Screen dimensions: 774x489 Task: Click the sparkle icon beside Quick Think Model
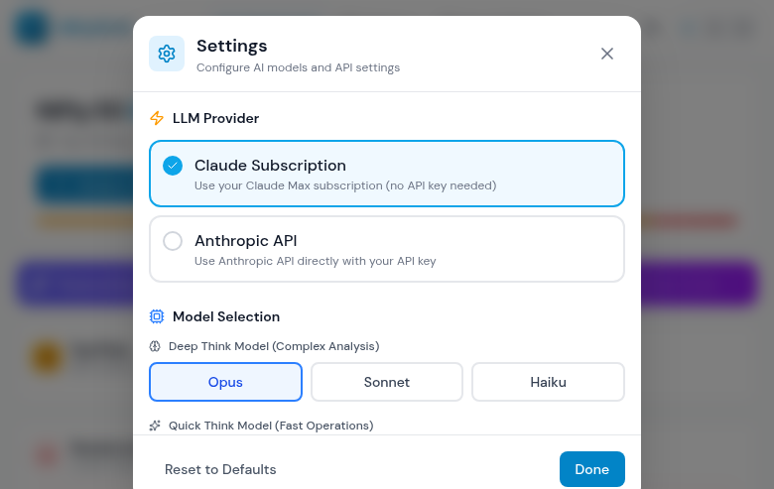tap(155, 426)
